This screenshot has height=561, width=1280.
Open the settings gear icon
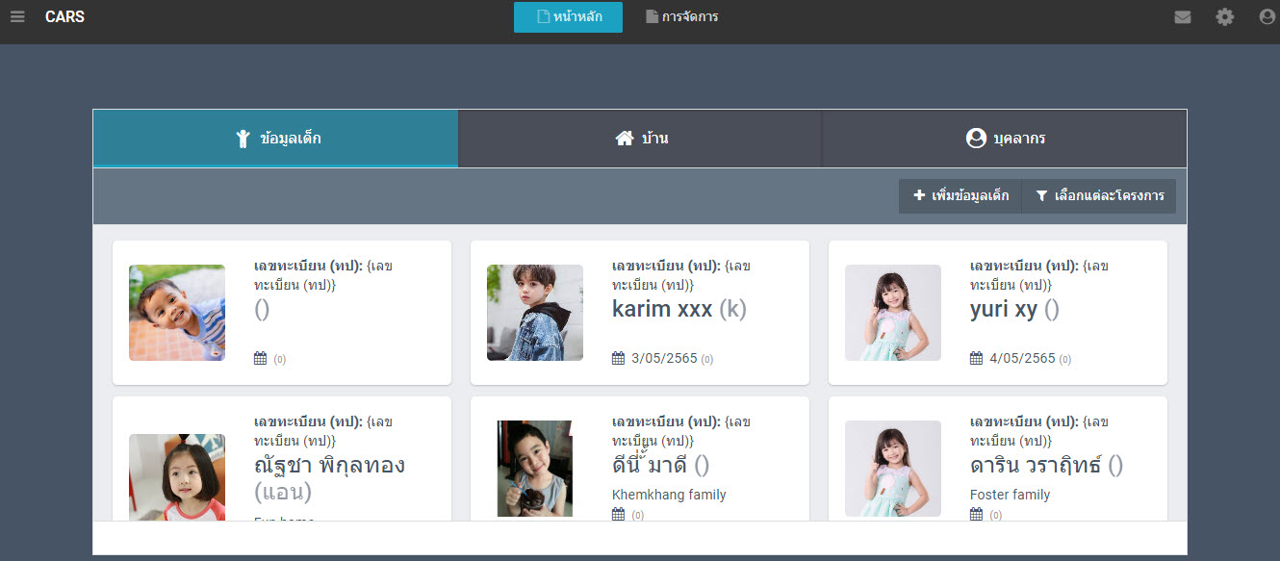click(1224, 16)
